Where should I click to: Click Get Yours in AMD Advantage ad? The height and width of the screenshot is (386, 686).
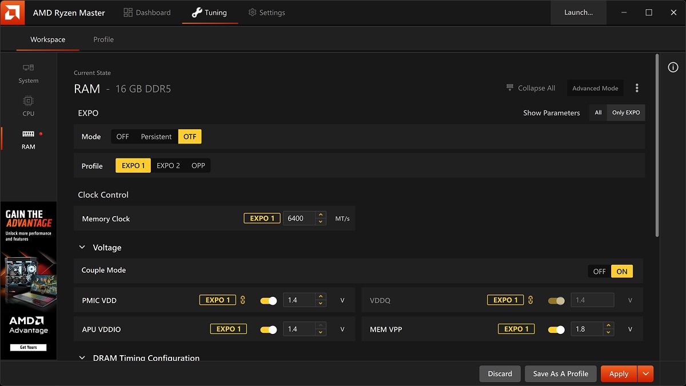click(x=29, y=347)
